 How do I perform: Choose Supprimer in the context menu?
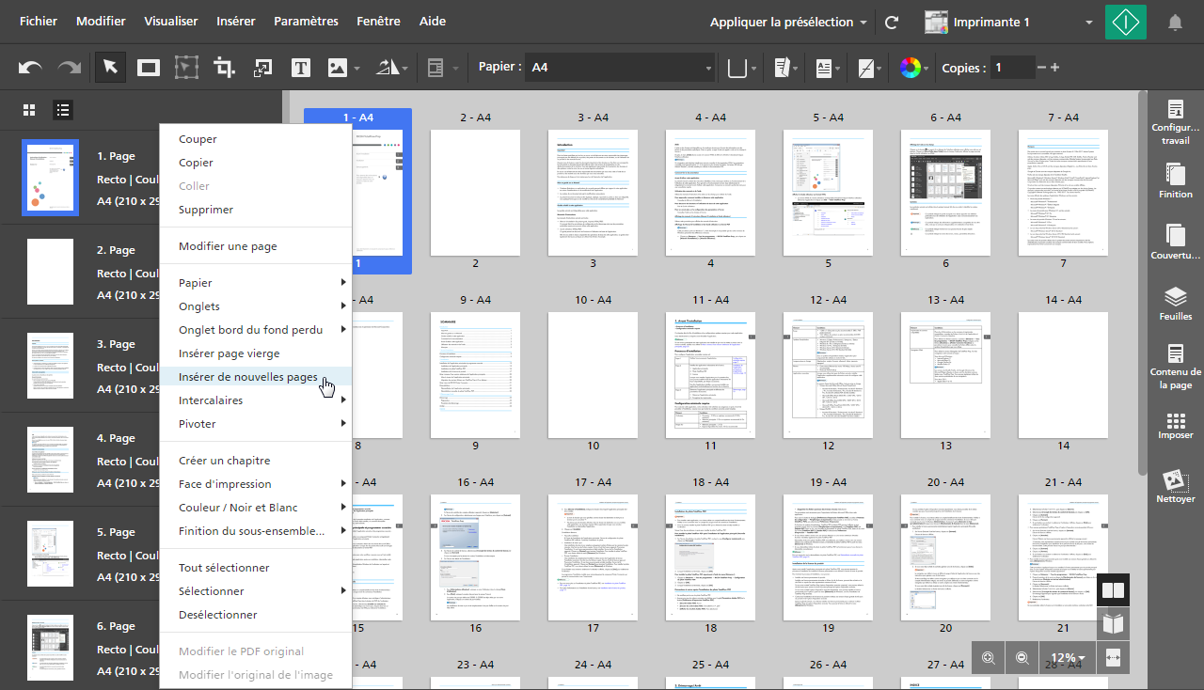256,210
